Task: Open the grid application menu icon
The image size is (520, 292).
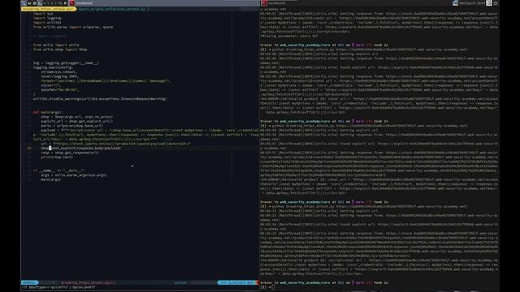Action: tap(489, 3)
